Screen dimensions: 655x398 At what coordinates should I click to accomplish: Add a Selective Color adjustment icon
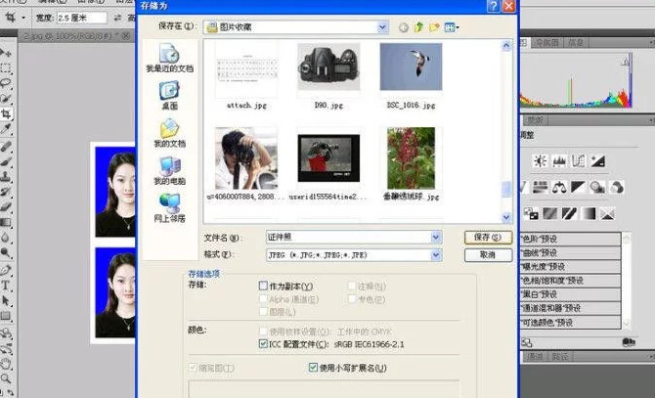click(x=607, y=214)
